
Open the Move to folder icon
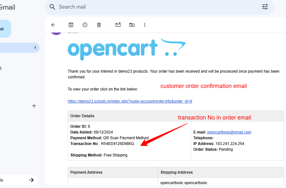pyautogui.click(x=132, y=25)
